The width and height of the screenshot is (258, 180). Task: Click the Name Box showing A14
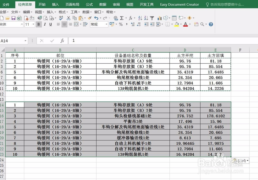(x=13, y=41)
